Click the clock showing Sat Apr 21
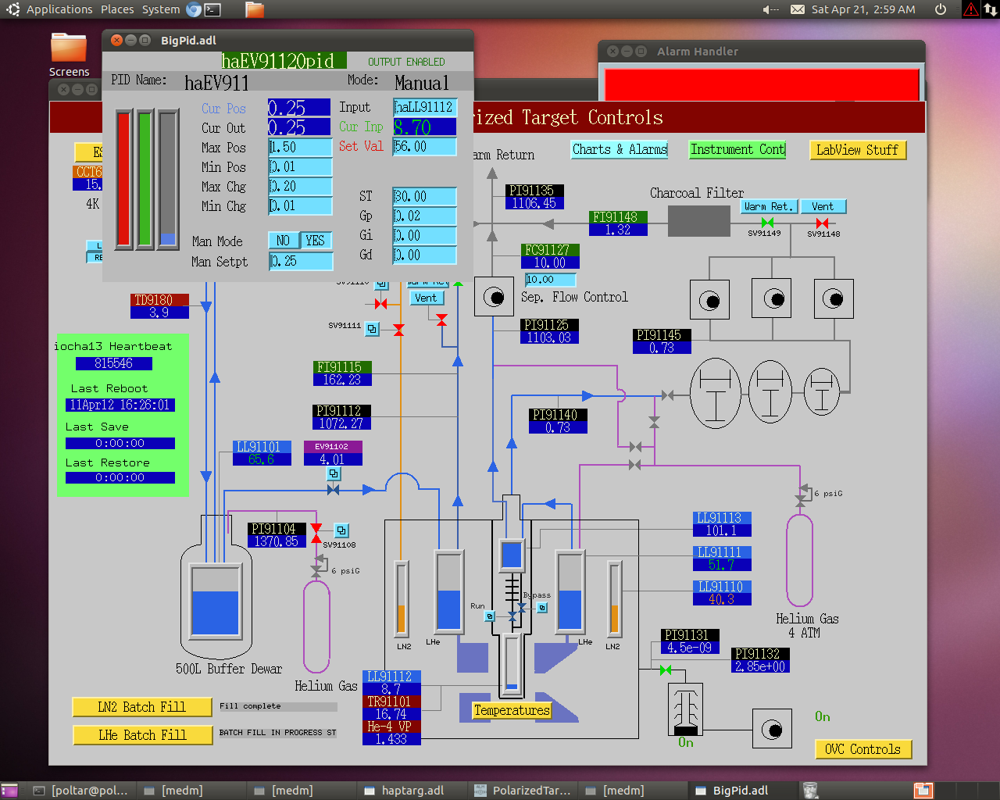Viewport: 1000px width, 800px height. 863,9
